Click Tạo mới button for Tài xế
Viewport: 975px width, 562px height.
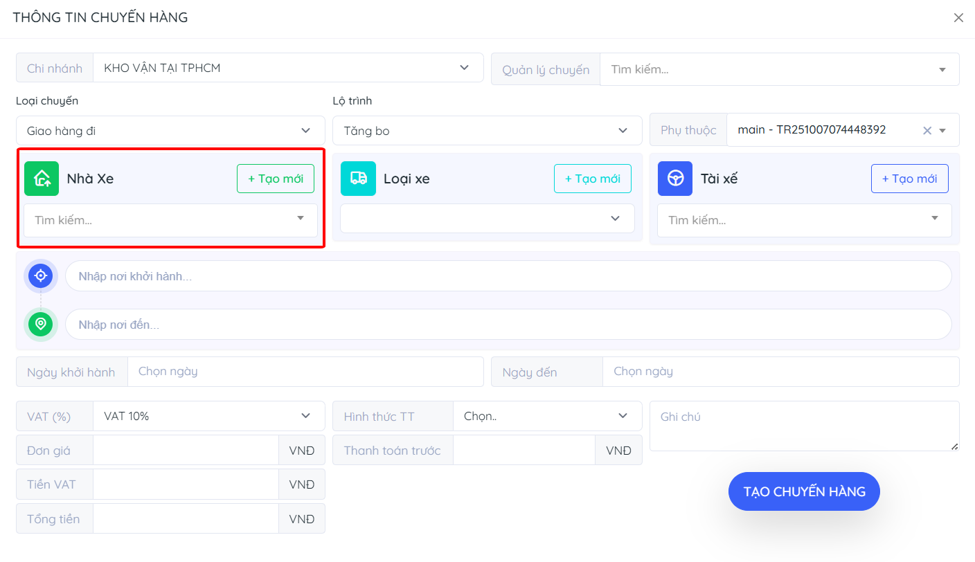[x=909, y=179]
